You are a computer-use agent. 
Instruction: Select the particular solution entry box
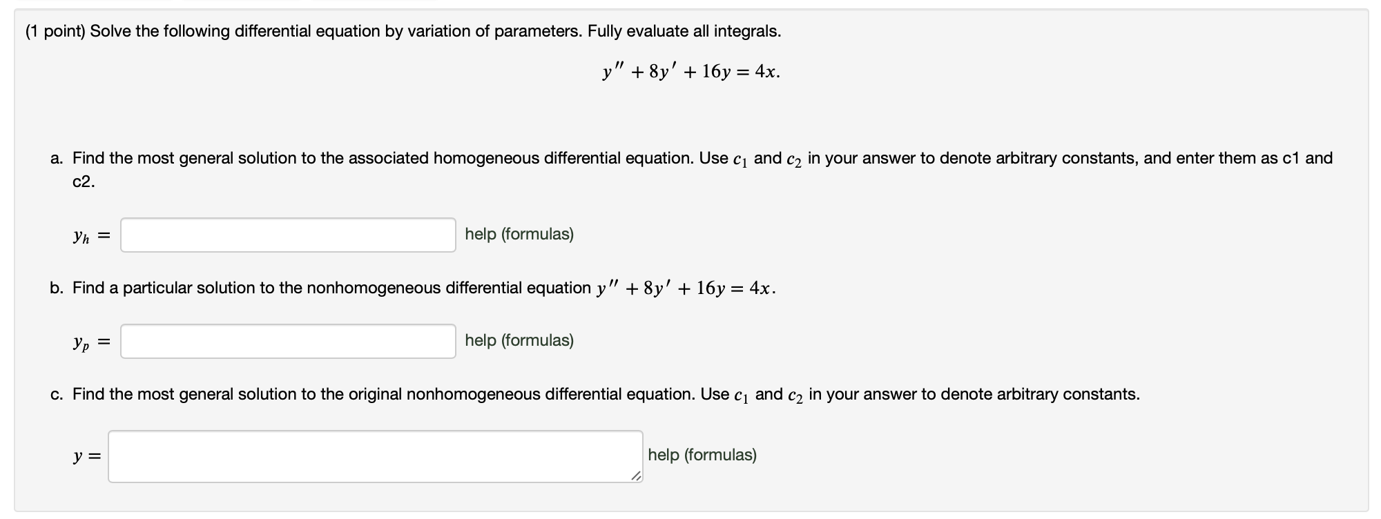[288, 340]
